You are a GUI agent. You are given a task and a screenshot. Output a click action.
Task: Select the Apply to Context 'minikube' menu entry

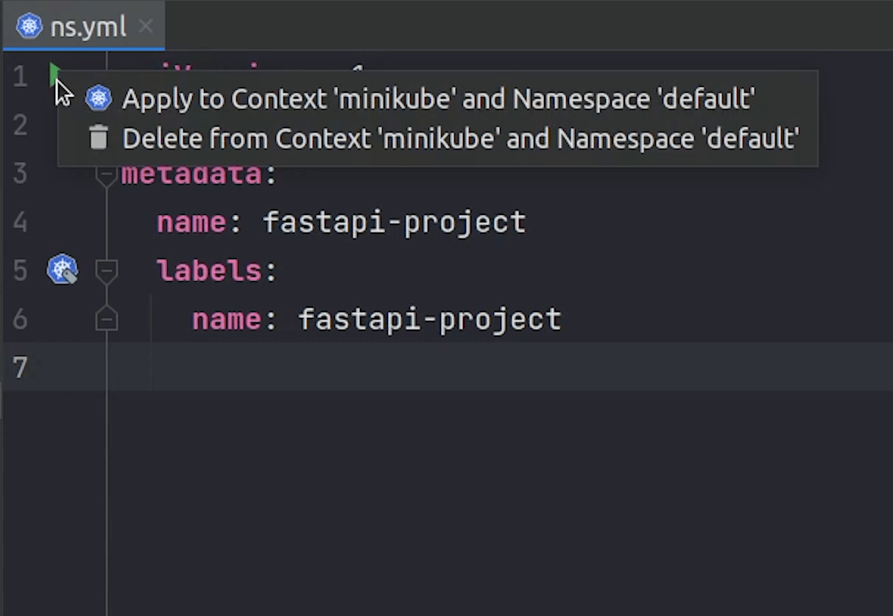coord(438,99)
